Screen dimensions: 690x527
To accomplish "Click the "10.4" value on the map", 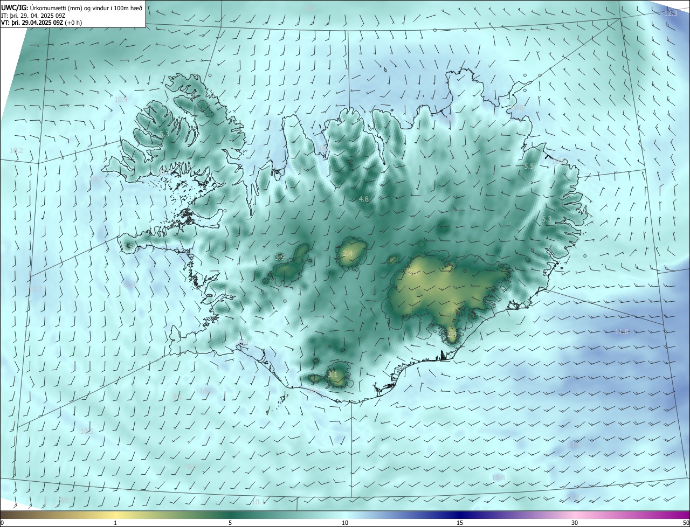I will click(121, 99).
